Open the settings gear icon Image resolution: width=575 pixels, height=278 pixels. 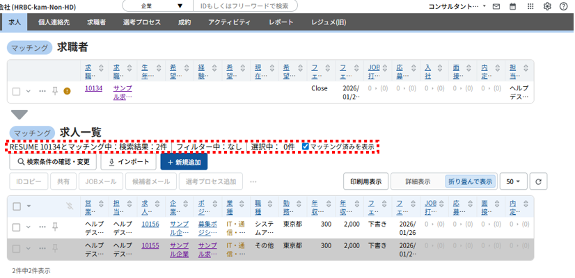547,6
